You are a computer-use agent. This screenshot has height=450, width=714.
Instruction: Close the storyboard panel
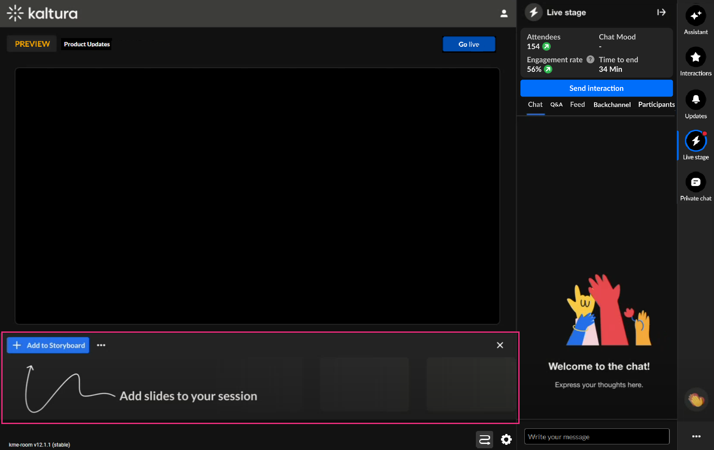500,345
